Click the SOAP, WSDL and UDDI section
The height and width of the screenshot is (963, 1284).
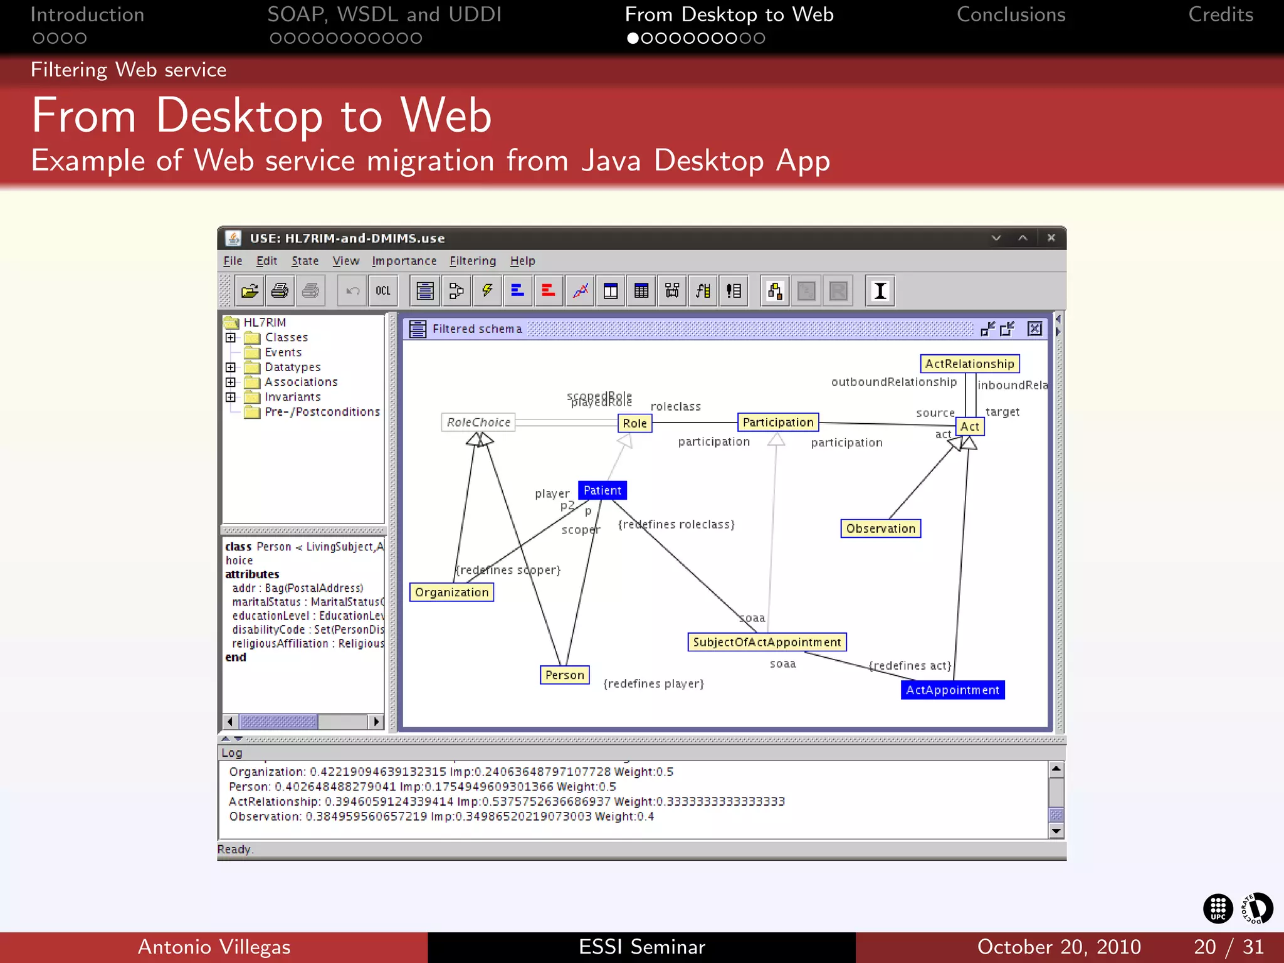(384, 14)
